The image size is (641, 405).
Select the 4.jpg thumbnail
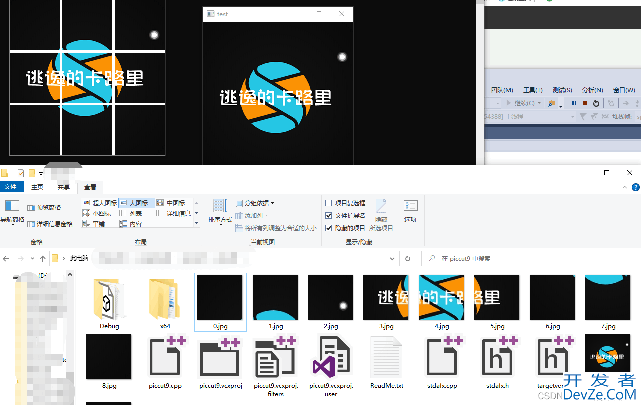pos(441,302)
